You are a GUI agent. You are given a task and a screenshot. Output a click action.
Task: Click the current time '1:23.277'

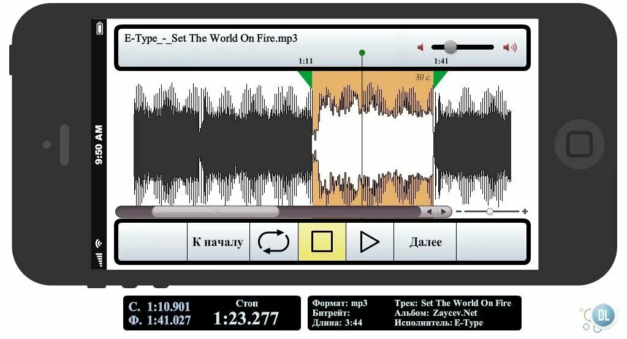pyautogui.click(x=246, y=319)
